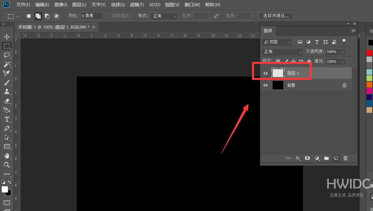
Task: Filter layers by pixel layers icon
Action: tap(300, 42)
